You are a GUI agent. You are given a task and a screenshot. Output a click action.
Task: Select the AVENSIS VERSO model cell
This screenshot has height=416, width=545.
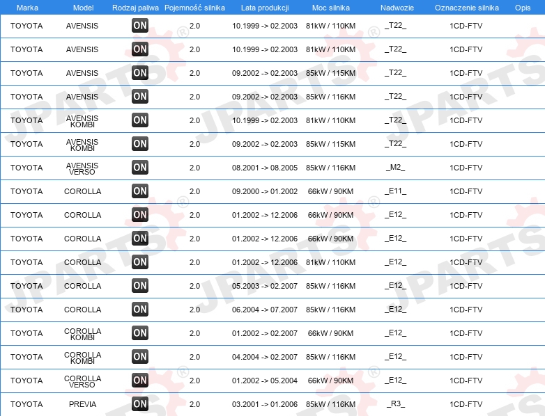tap(82, 168)
